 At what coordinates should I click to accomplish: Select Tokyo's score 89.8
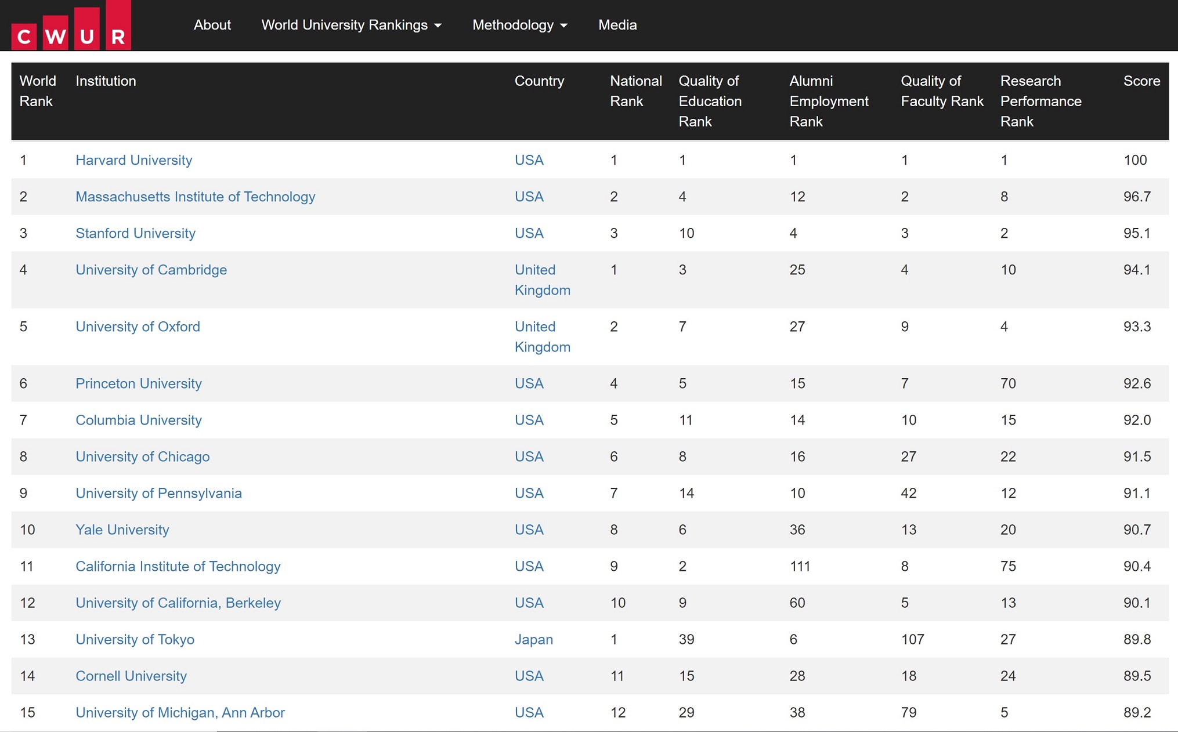1137,639
